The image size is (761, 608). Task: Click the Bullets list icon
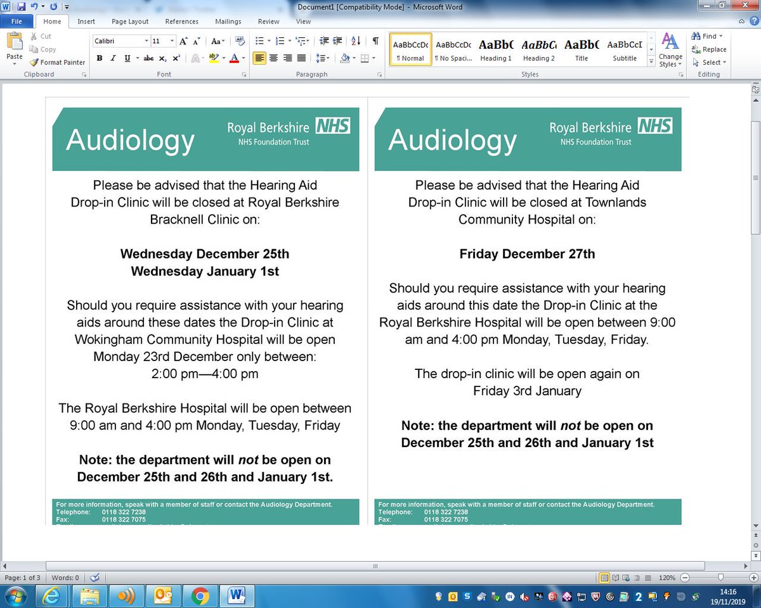[259, 41]
